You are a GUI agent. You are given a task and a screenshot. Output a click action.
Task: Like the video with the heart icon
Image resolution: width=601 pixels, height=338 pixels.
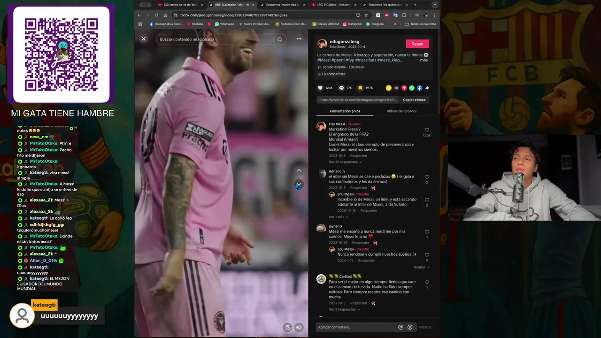320,88
